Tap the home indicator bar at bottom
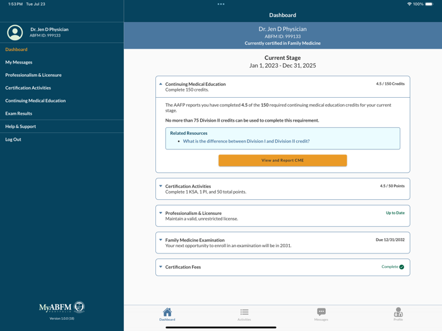 coord(221,327)
